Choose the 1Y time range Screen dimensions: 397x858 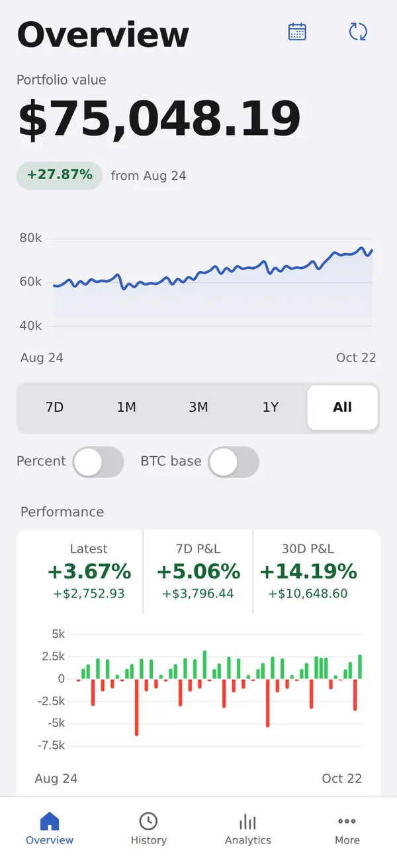[271, 408]
